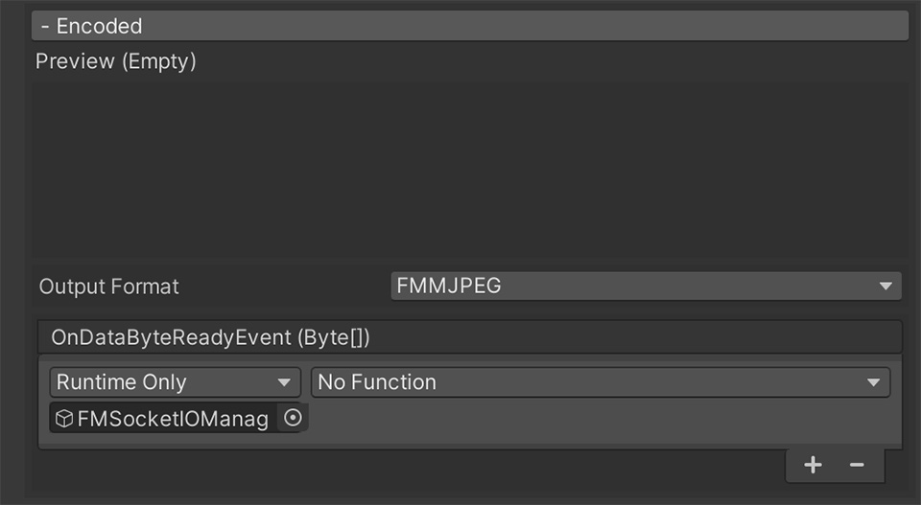Click the Output Format label
Image resolution: width=921 pixels, height=505 pixels.
[x=108, y=287]
